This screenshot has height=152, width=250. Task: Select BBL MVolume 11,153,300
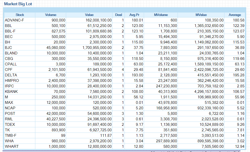click(168, 26)
